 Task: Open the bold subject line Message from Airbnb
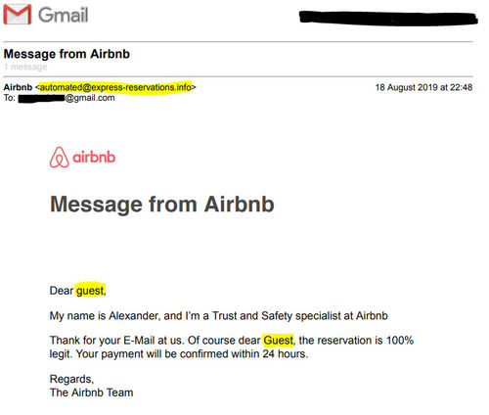click(x=67, y=54)
